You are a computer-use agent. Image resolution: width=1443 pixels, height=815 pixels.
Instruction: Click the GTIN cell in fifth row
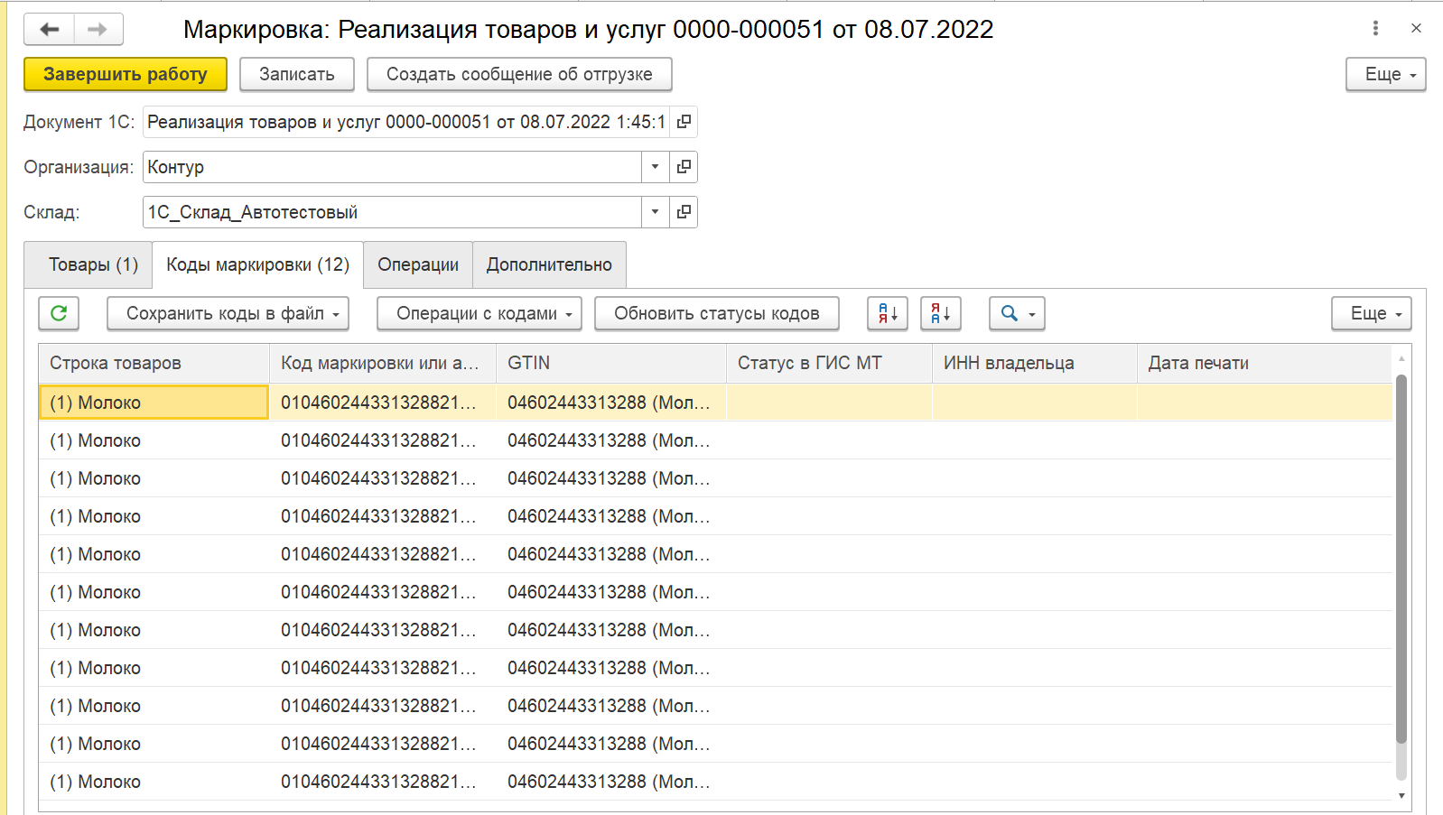(x=611, y=554)
